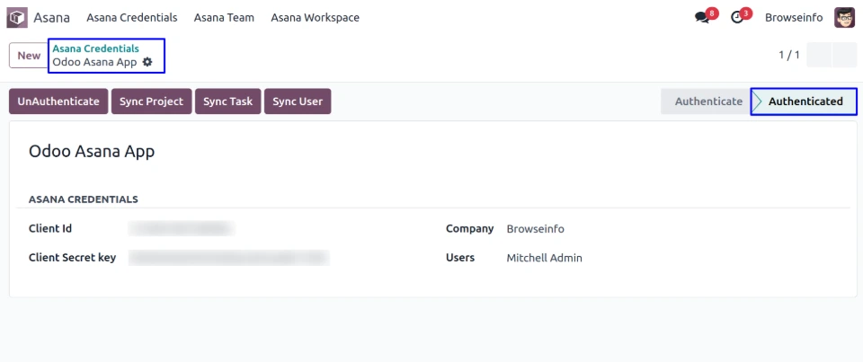Open the Asana Team menu
Viewport: 863px width, 362px height.
(x=224, y=18)
